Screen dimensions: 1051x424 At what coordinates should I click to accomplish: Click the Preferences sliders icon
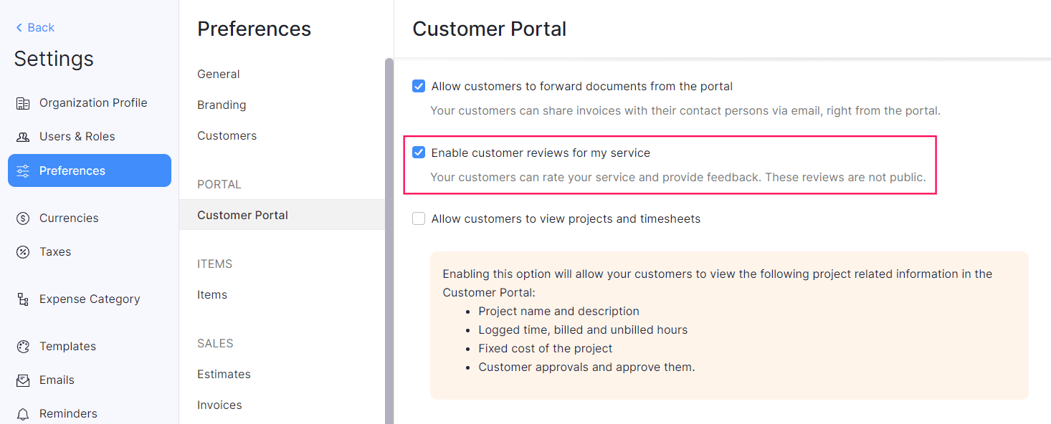tap(23, 171)
